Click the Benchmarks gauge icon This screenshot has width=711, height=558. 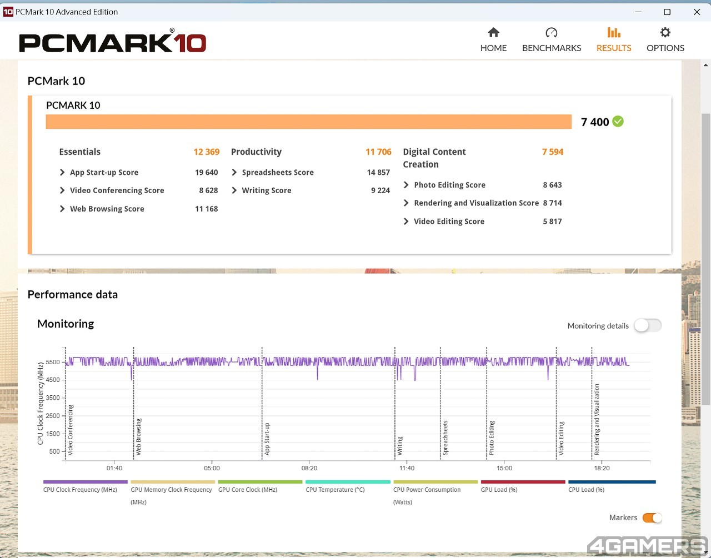[x=551, y=33]
